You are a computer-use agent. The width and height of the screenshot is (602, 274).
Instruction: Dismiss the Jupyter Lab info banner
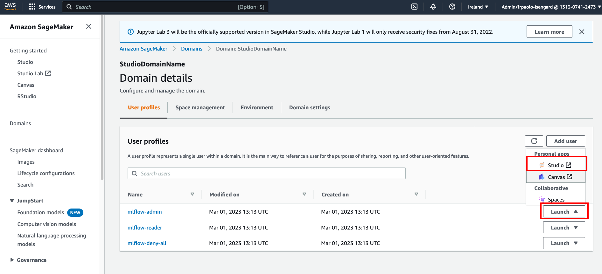coord(582,32)
